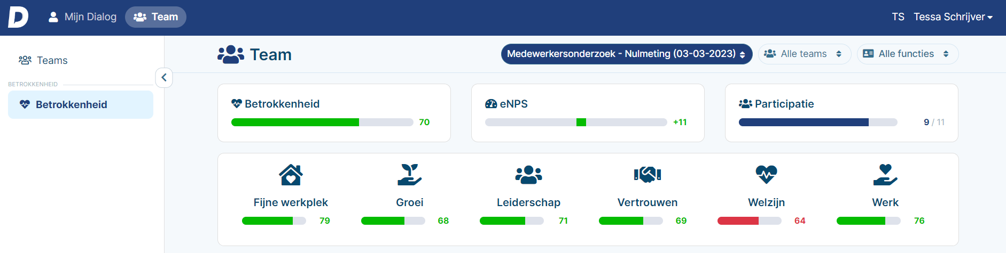Click the Werk hand-with-heart icon

point(885,174)
